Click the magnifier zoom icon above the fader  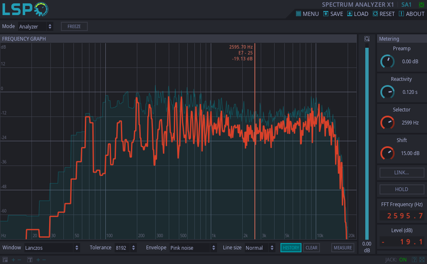(367, 39)
